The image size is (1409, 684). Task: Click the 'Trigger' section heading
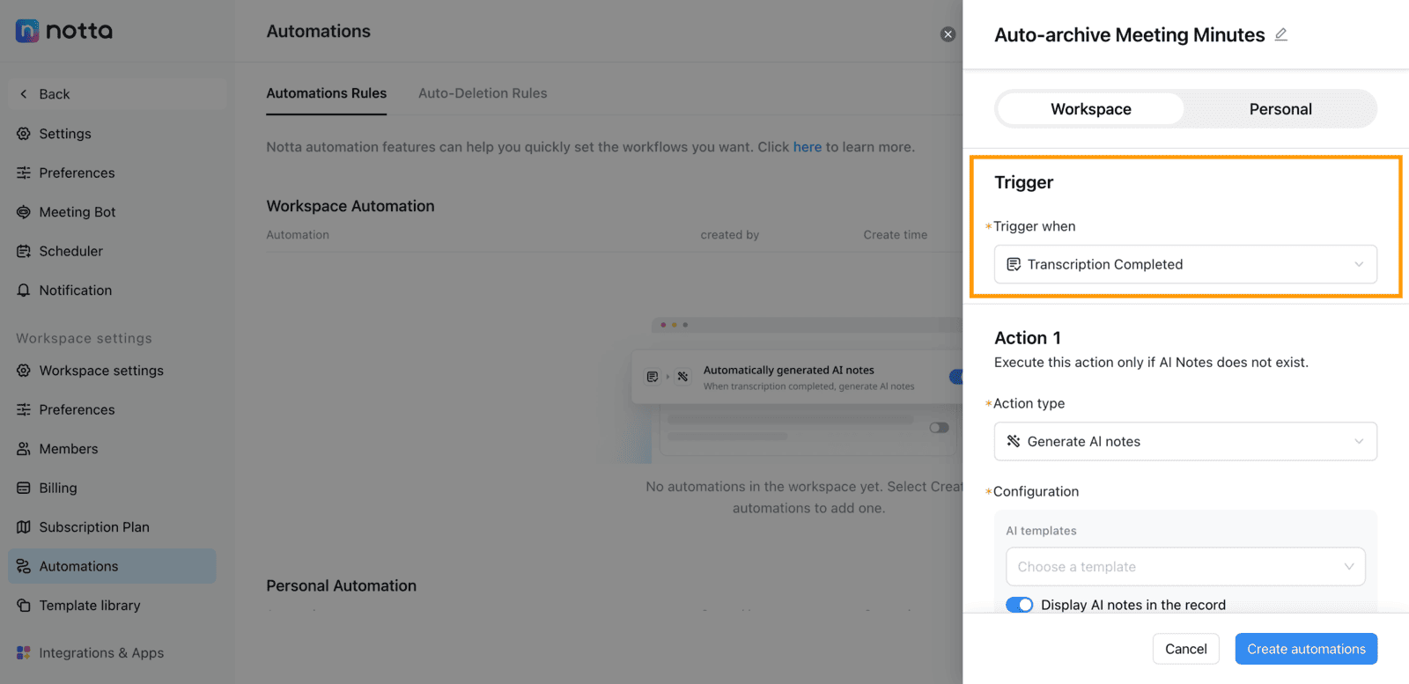pyautogui.click(x=1024, y=182)
